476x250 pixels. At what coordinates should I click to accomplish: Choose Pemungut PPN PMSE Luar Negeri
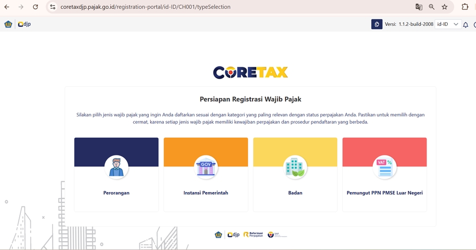(x=384, y=193)
